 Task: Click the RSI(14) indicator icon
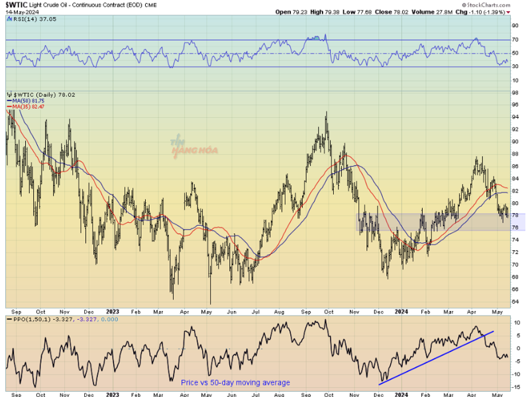[9, 19]
